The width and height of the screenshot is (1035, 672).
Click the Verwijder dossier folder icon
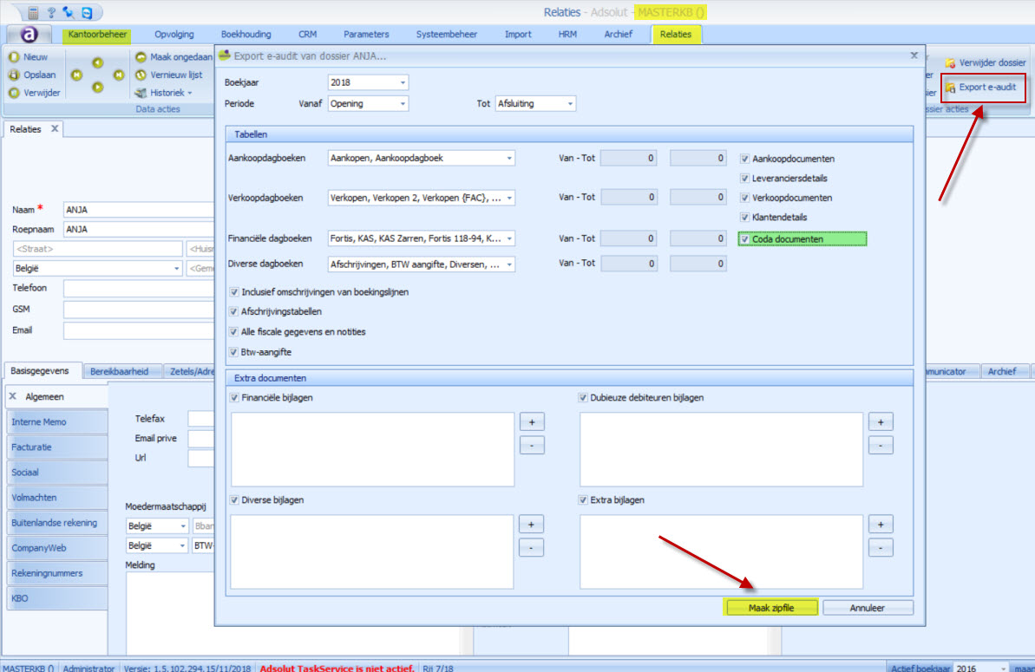coord(951,62)
